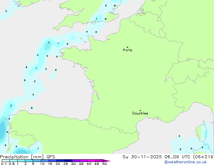Pick the 5–10 mm legend swatch
This screenshot has height=165, width=214.
click(x=37, y=161)
